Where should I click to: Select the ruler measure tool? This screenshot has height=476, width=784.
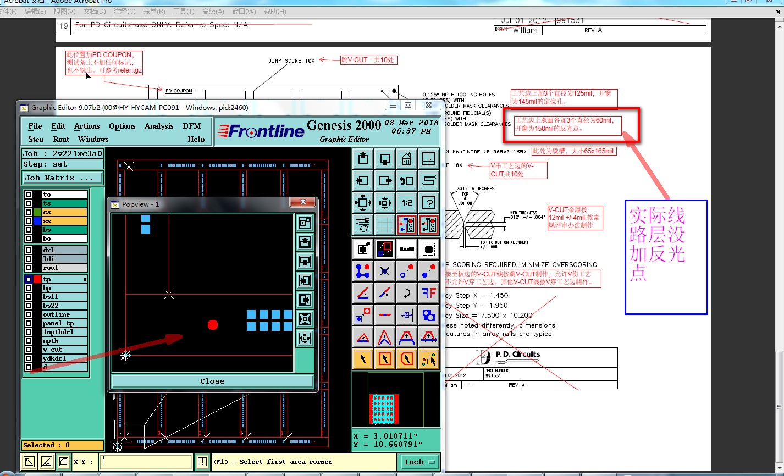[x=407, y=249]
